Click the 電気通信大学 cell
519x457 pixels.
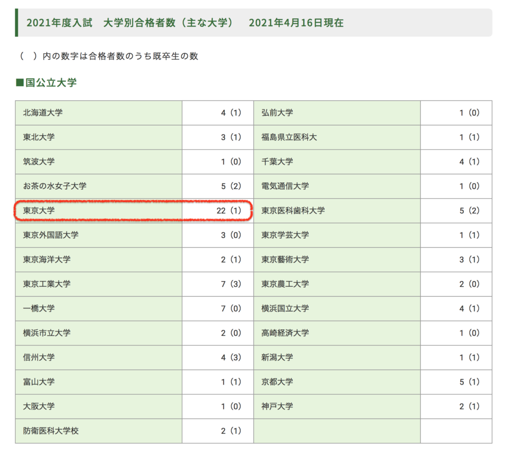(337, 186)
